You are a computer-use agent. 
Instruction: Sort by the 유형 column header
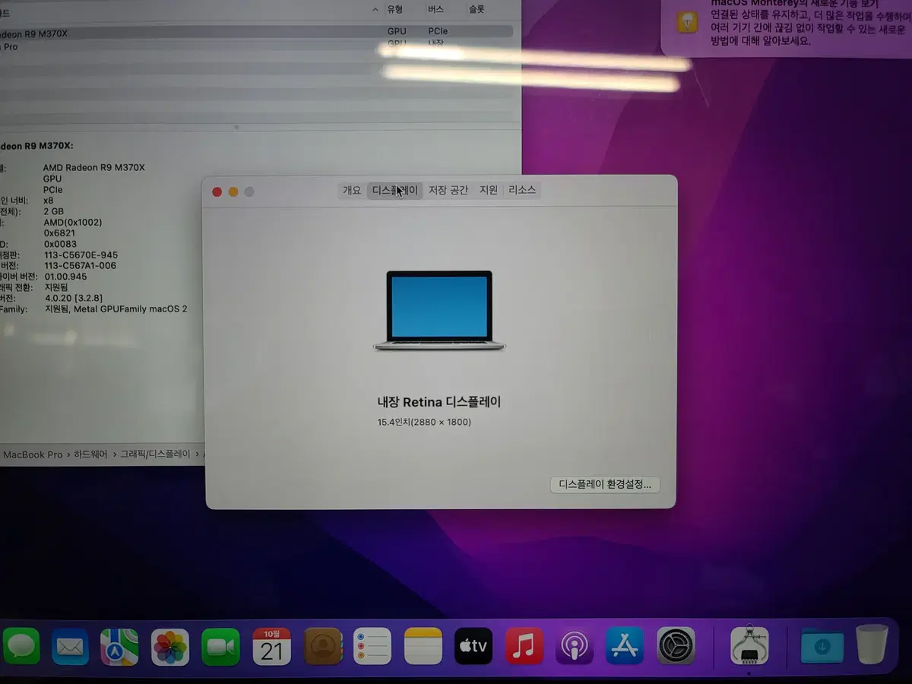394,10
